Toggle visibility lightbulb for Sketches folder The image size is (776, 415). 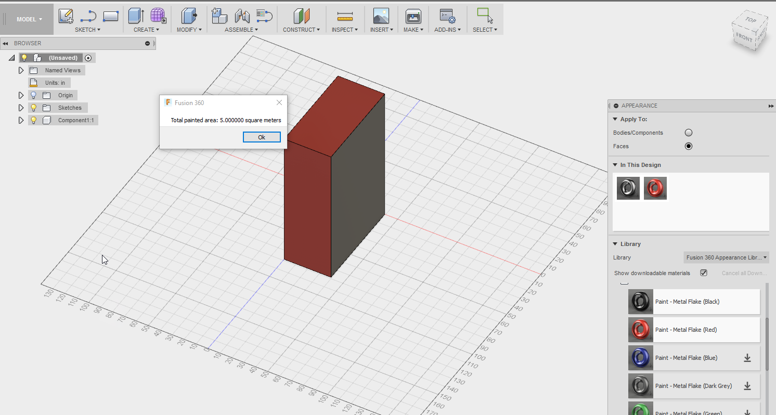tap(34, 108)
